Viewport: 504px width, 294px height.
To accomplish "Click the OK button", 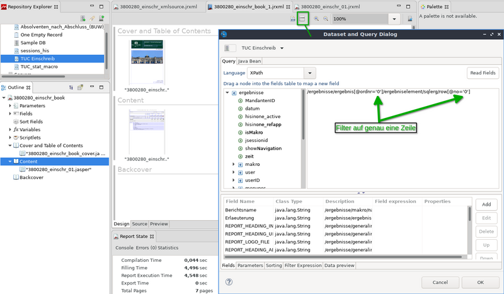I will pyautogui.click(x=480, y=282).
